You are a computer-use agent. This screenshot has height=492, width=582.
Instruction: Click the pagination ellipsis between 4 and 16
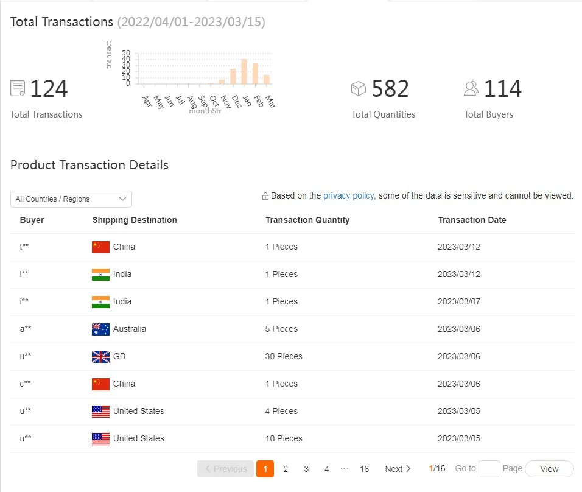point(345,469)
